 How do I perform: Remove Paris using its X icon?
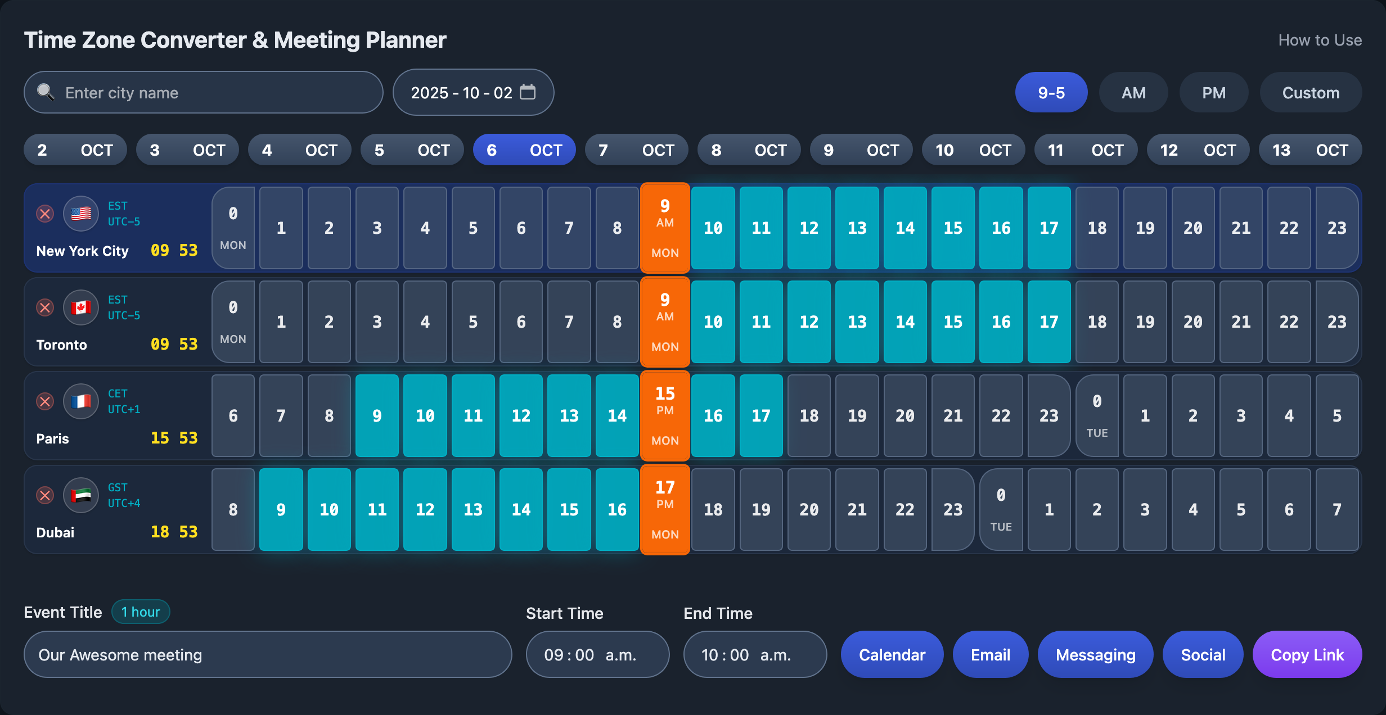click(x=45, y=401)
